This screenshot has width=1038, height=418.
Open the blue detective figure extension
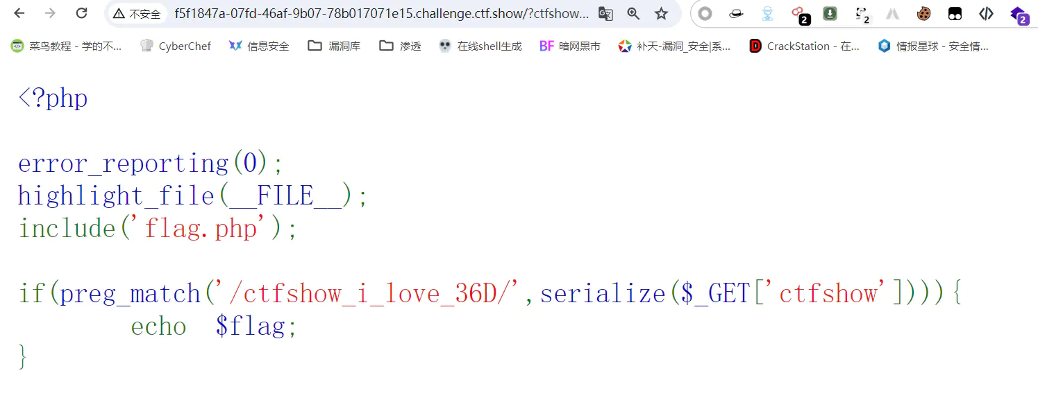[767, 13]
